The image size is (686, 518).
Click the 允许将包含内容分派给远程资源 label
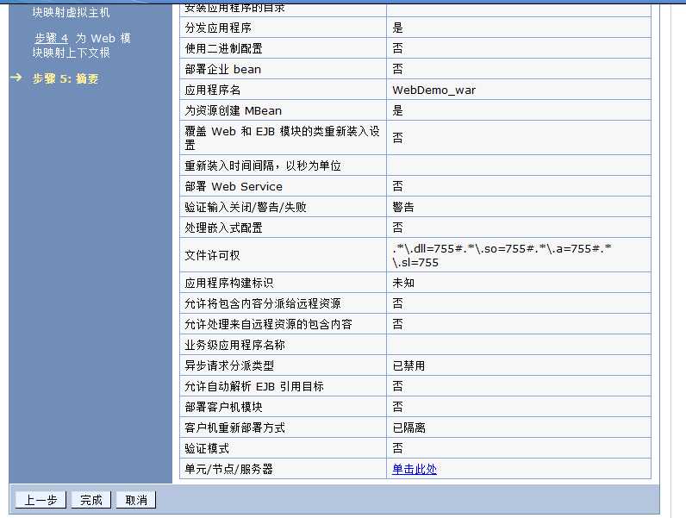263,303
